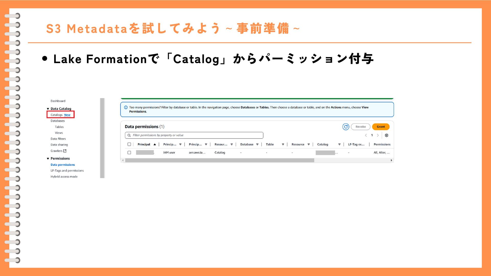Go to next page arrow
491x276 pixels.
click(x=378, y=135)
